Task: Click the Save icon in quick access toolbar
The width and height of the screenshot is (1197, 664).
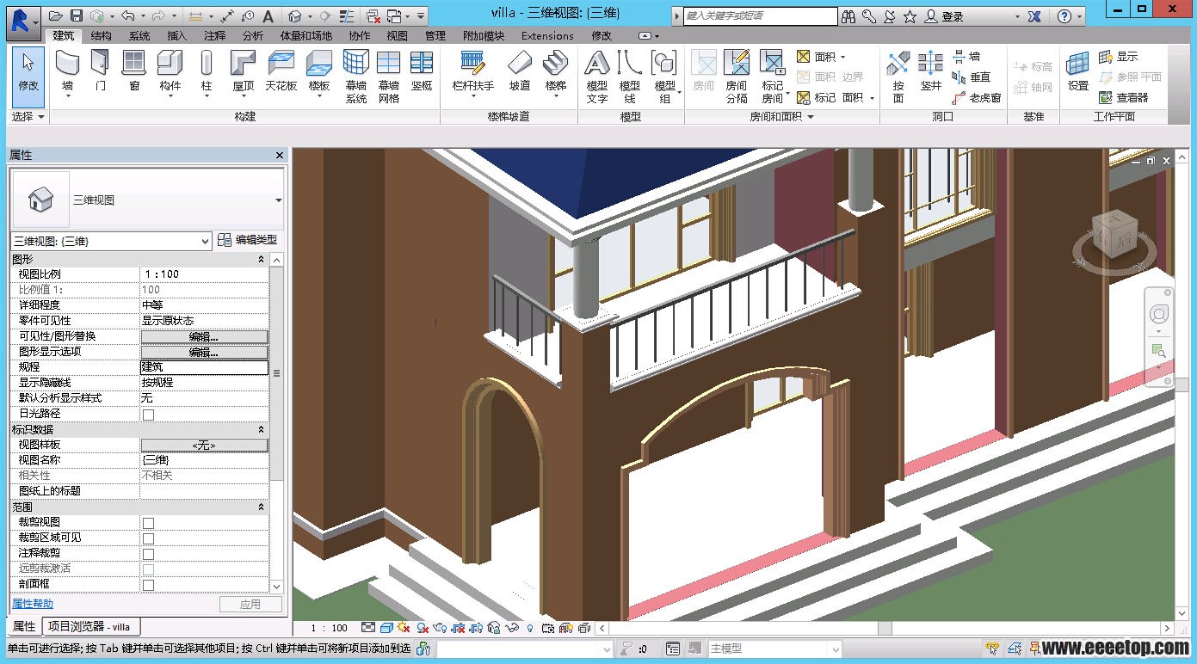Action: (x=77, y=15)
